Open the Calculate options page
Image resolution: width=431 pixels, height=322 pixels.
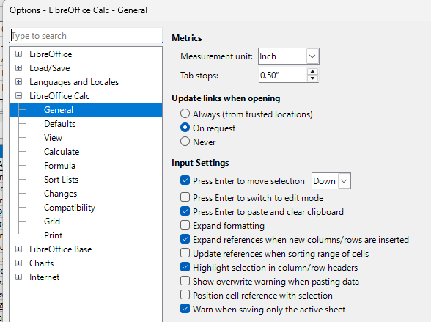[62, 152]
